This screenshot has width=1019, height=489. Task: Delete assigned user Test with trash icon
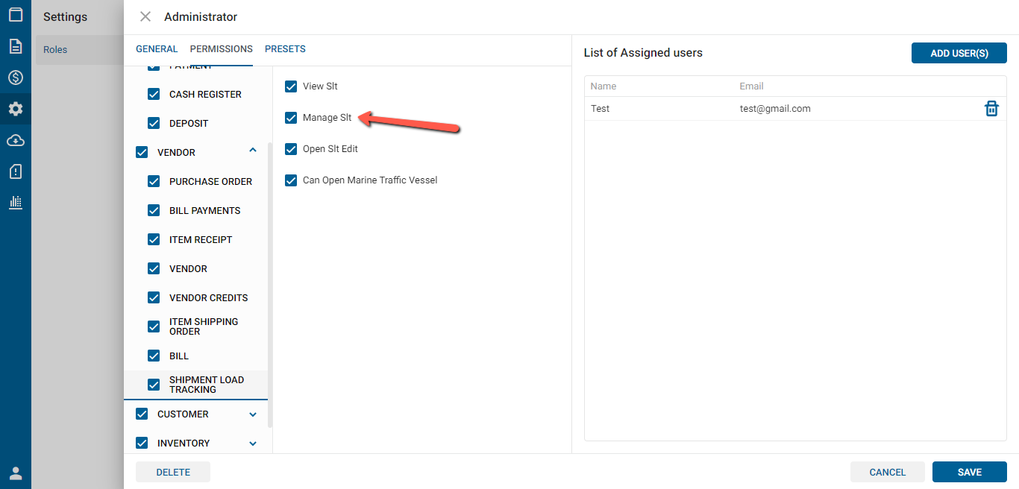point(991,109)
